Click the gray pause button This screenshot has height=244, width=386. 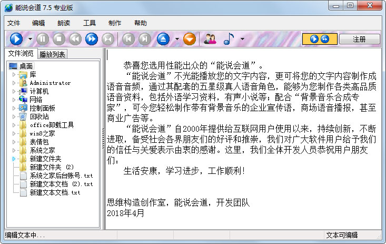[43, 39]
